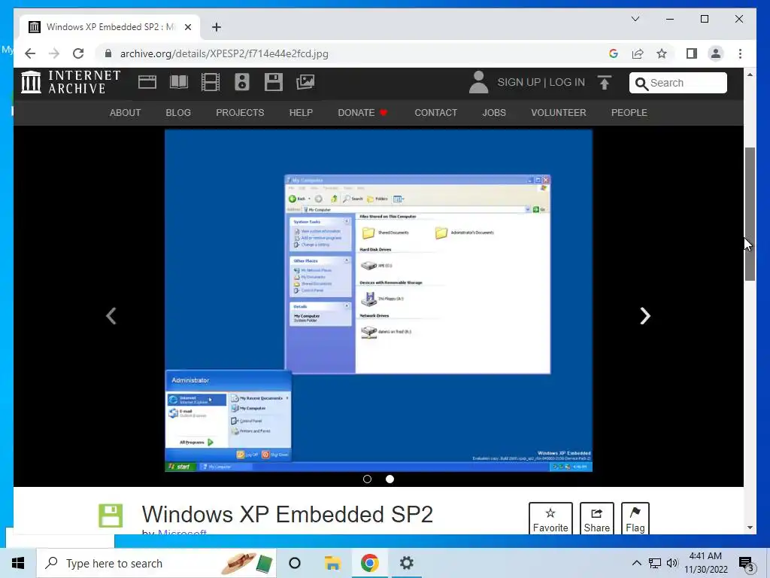The height and width of the screenshot is (578, 770).
Task: Show previous image with left chevron
Action: tap(111, 315)
